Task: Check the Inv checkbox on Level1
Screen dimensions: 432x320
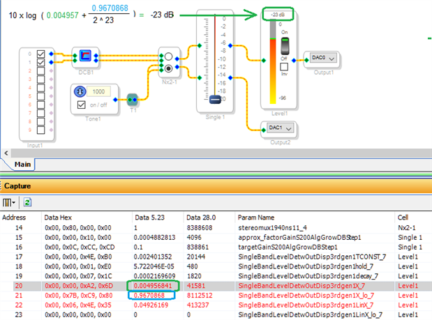Action: point(284,67)
